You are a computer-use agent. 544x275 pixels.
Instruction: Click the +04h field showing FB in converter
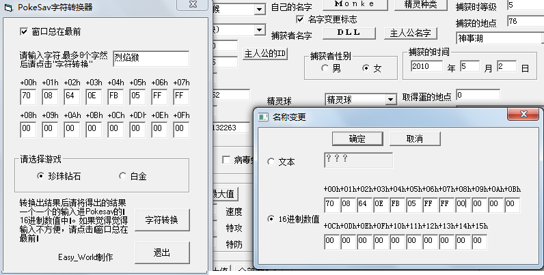[x=115, y=97]
